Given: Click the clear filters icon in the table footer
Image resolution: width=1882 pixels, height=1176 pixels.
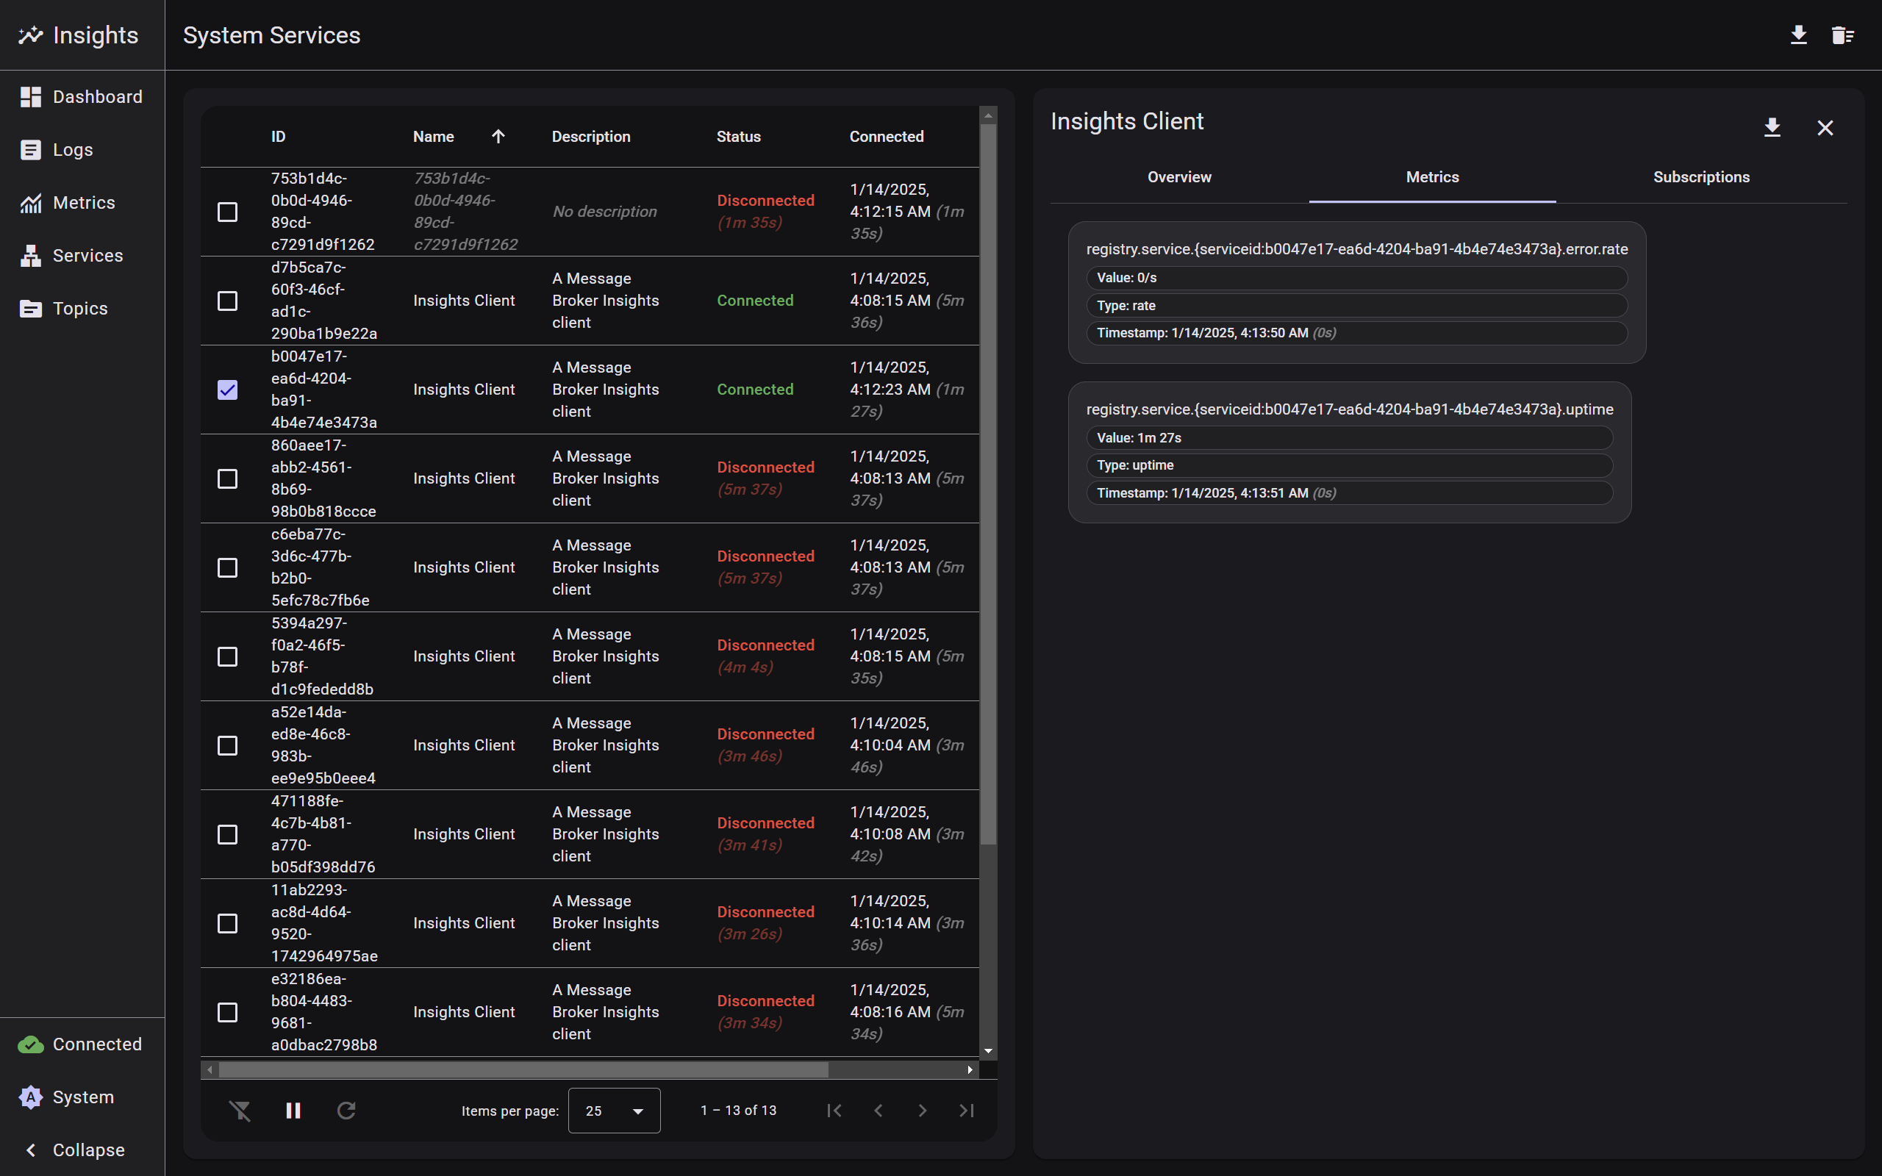Looking at the screenshot, I should point(240,1110).
